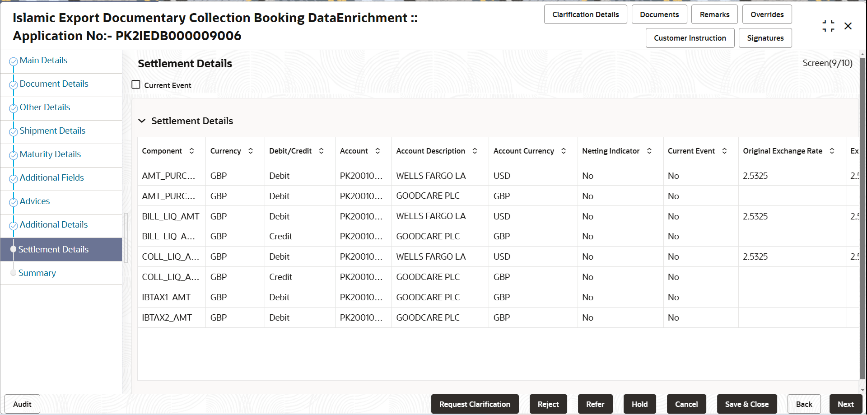
Task: Click Additional Details completed step icon
Action: point(14,225)
